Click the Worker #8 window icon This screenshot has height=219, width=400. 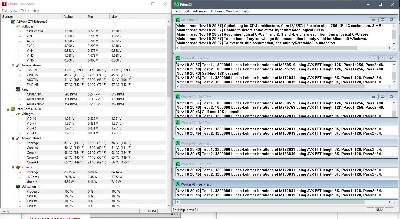click(x=178, y=184)
